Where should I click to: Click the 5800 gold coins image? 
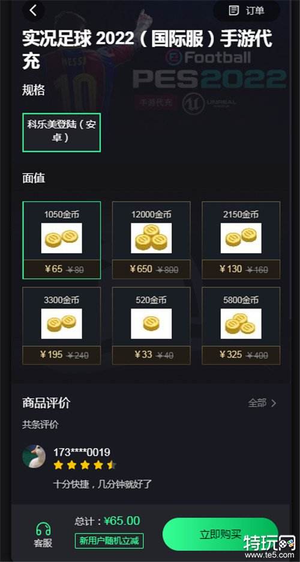[x=241, y=323]
